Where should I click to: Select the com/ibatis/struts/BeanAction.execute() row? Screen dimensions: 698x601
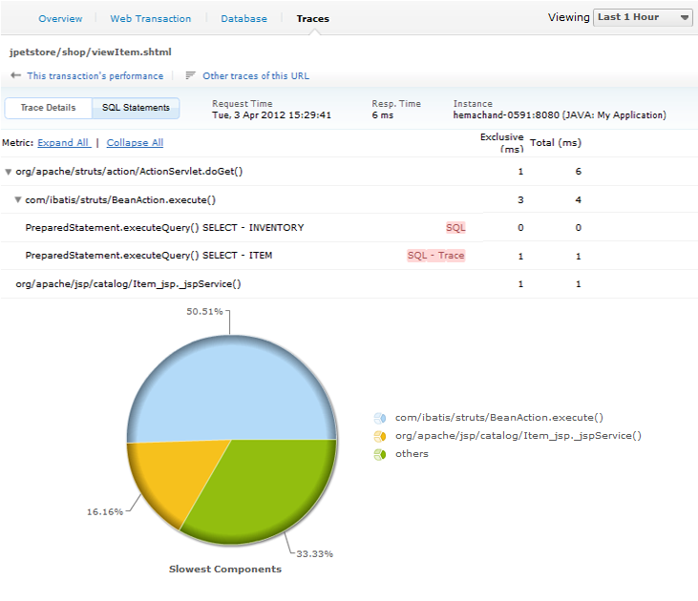(x=349, y=199)
